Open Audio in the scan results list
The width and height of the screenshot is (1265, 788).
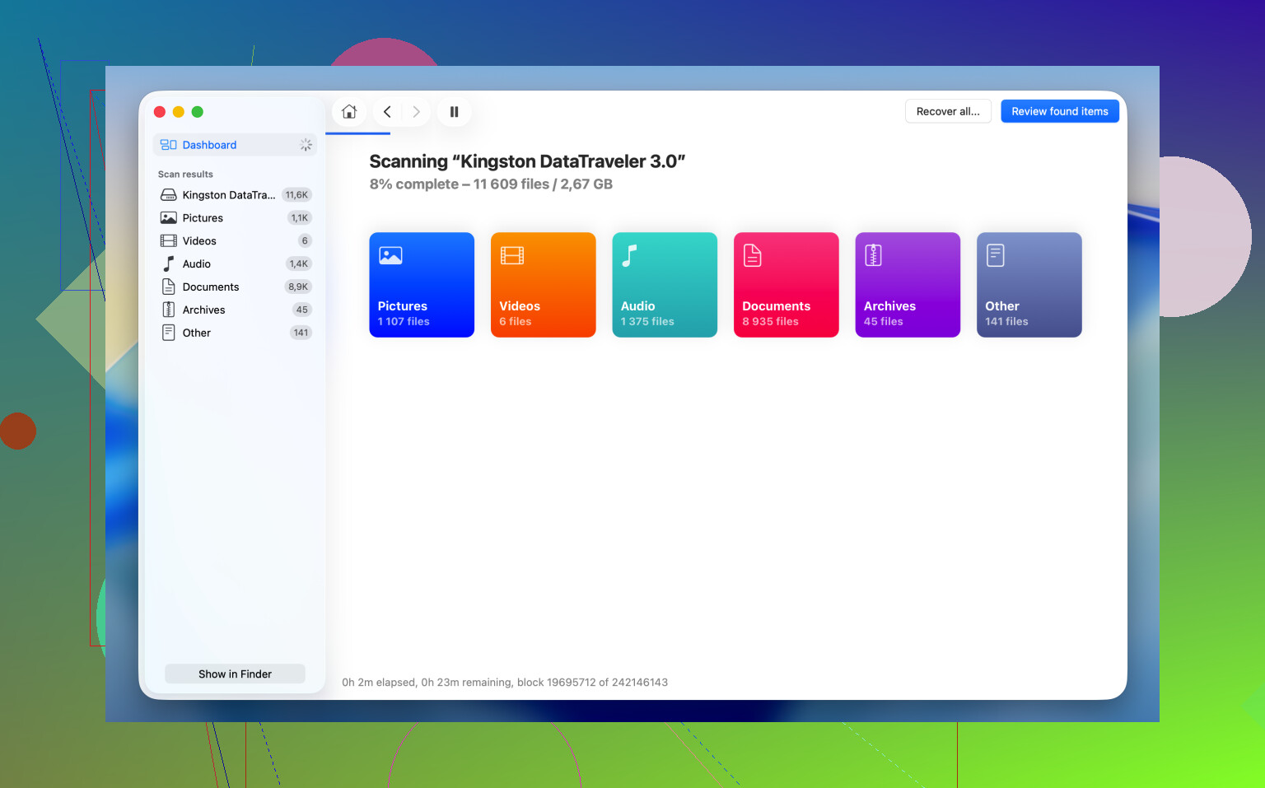tap(235, 263)
